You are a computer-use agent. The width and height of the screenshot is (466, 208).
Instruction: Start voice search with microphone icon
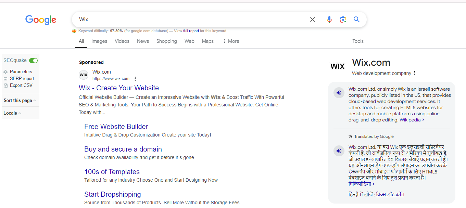pyautogui.click(x=329, y=19)
